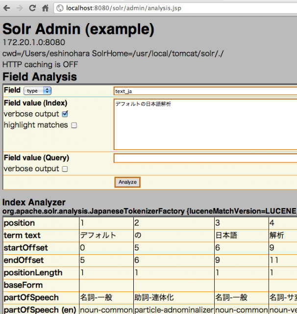The image size is (297, 314).
Task: Uncheck Index verbose output checkbox
Action: [65, 114]
